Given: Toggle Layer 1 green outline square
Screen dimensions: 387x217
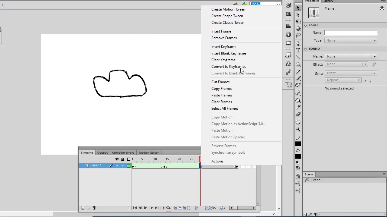Looking at the screenshot, I should point(128,165).
